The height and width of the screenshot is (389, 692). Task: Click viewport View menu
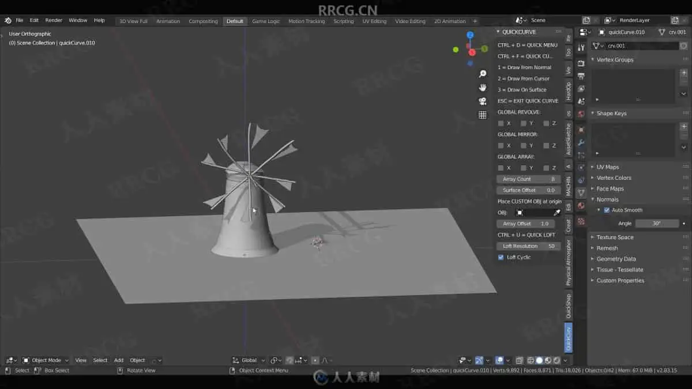click(81, 360)
